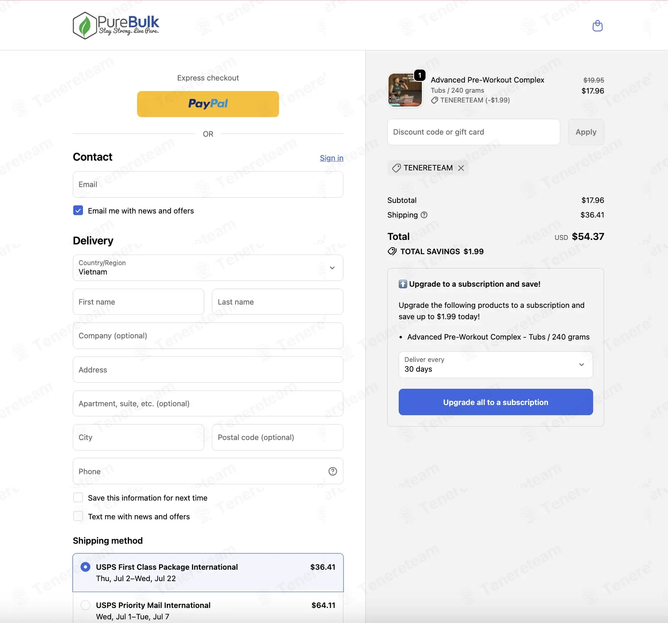Image resolution: width=668 pixels, height=623 pixels.
Task: Click the struck-through $19.95 price
Action: click(594, 80)
